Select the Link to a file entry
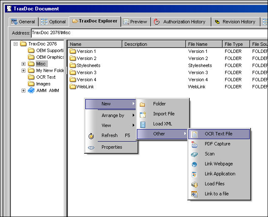The height and width of the screenshot is (217, 268). [x=219, y=194]
